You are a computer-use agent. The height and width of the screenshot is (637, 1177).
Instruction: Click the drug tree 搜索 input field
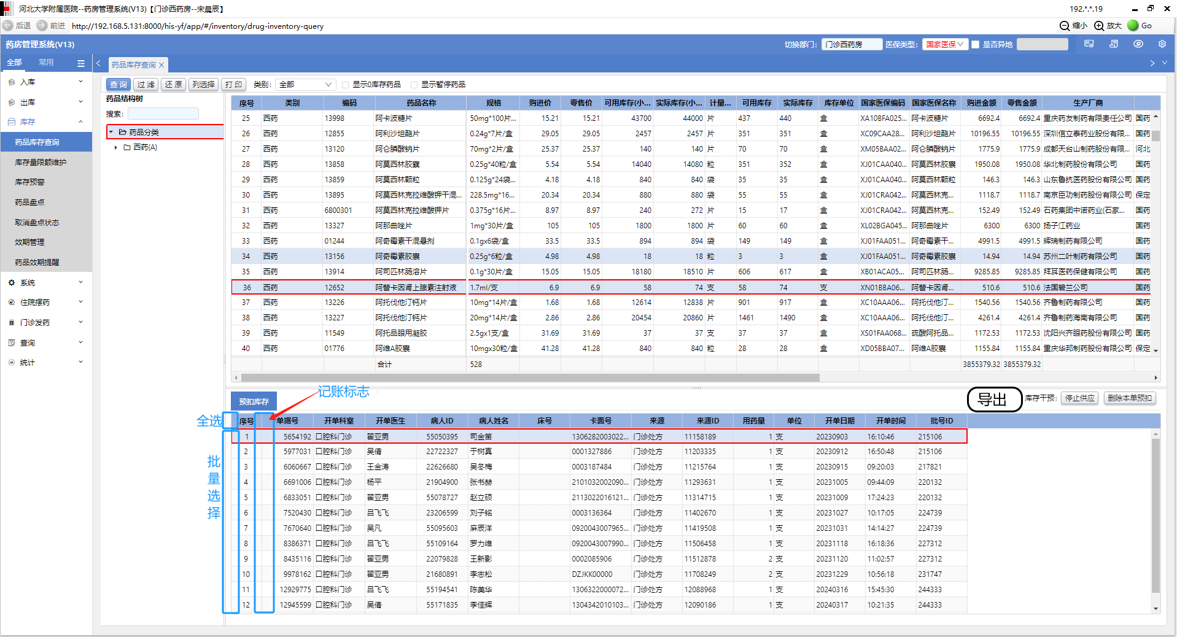pos(163,114)
